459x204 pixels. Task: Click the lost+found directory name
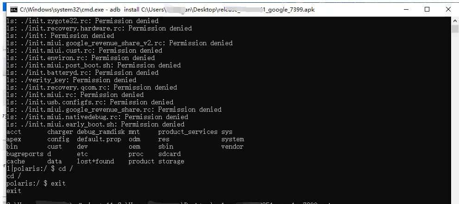coord(95,161)
